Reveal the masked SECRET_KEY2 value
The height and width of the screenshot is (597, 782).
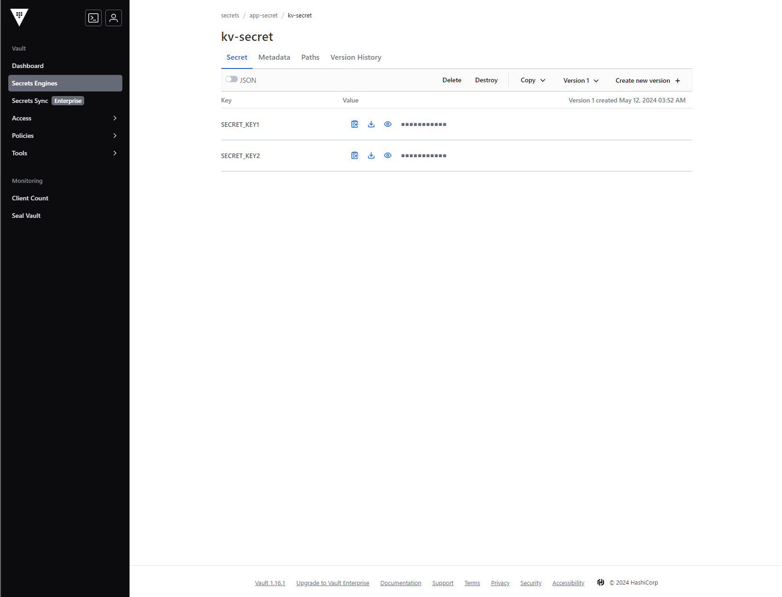[388, 155]
